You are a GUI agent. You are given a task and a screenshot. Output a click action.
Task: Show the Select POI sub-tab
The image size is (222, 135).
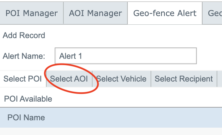tap(22, 79)
